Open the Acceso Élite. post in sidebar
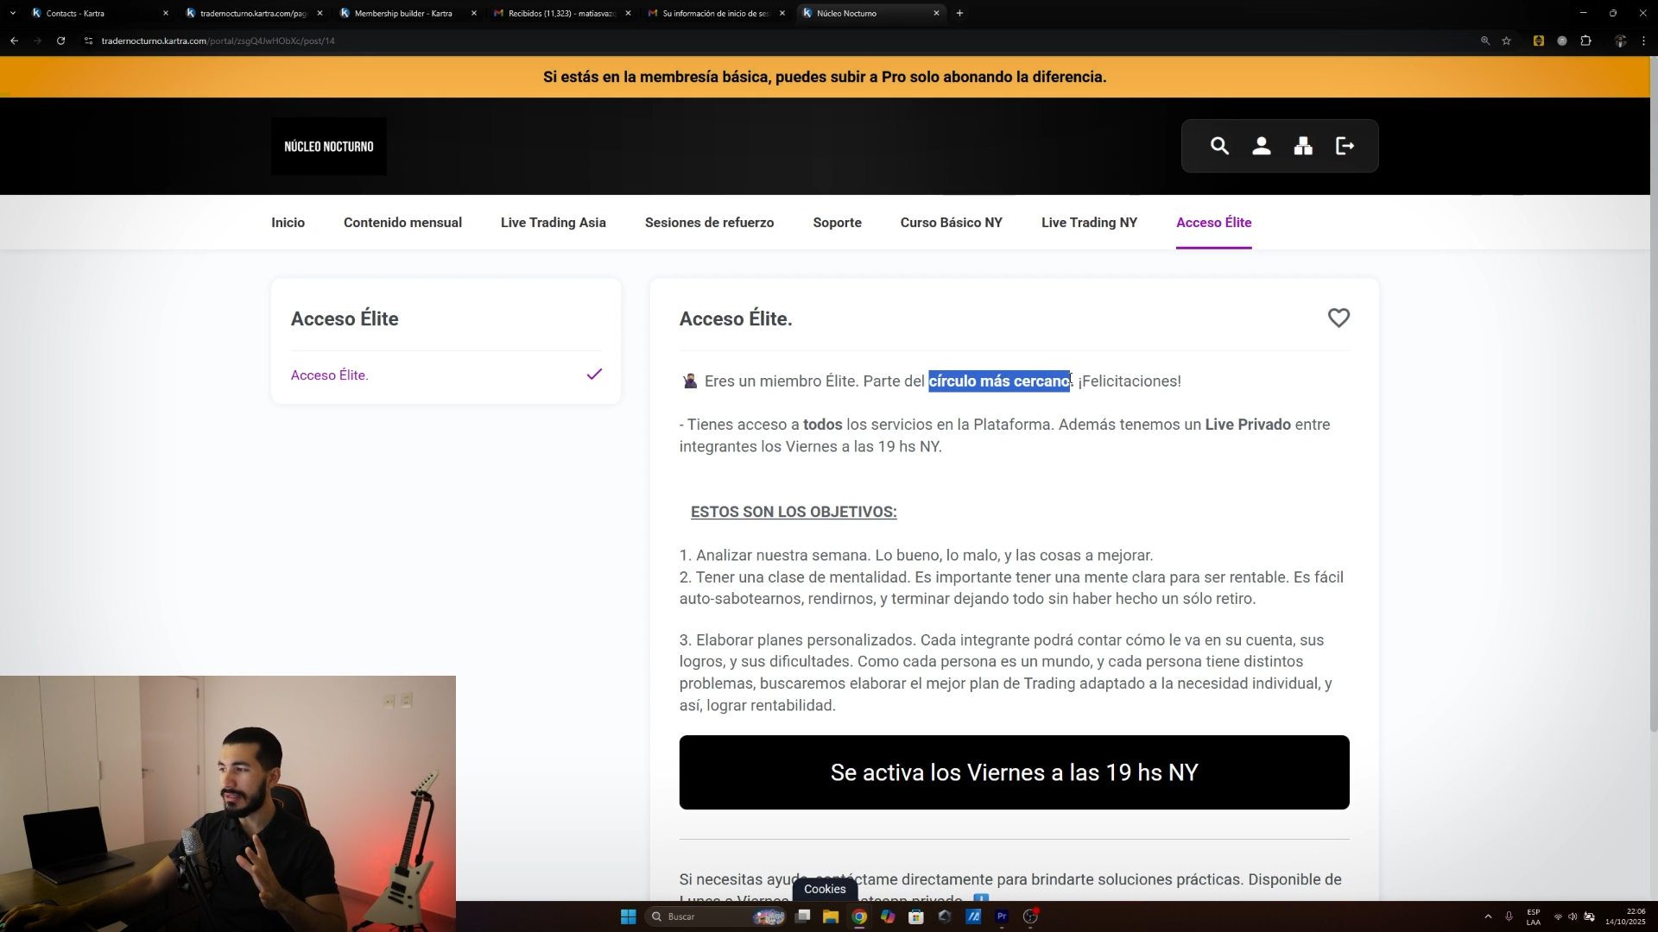The width and height of the screenshot is (1658, 932). coord(330,375)
